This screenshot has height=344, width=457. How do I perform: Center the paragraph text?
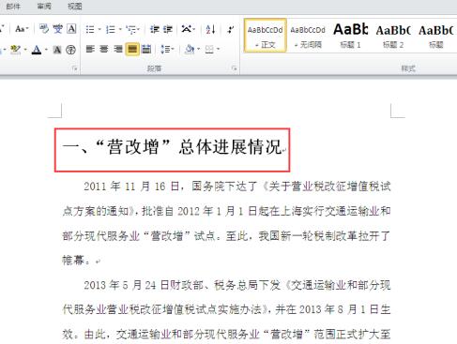(104, 49)
